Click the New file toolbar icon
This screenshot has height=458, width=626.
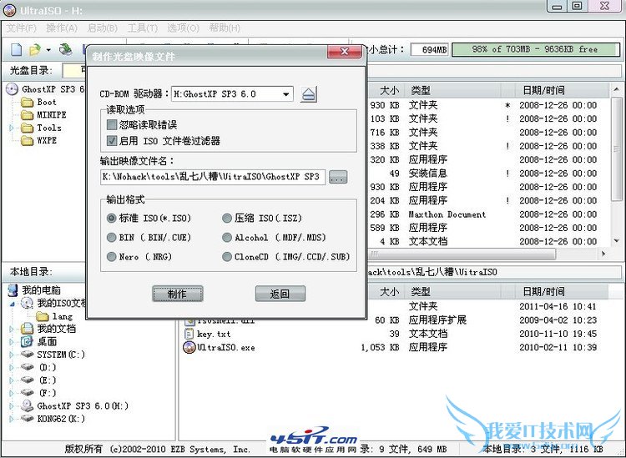click(17, 50)
